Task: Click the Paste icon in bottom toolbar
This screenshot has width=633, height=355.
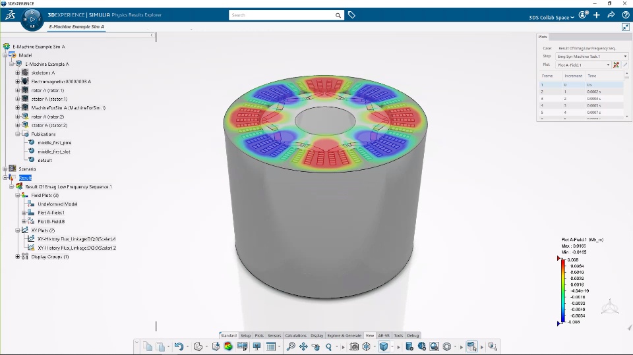Action: 160,346
